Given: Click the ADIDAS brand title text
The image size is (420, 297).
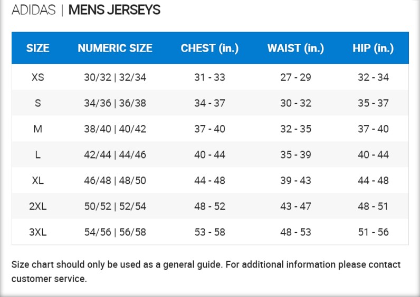Looking at the screenshot, I should pyautogui.click(x=34, y=10).
